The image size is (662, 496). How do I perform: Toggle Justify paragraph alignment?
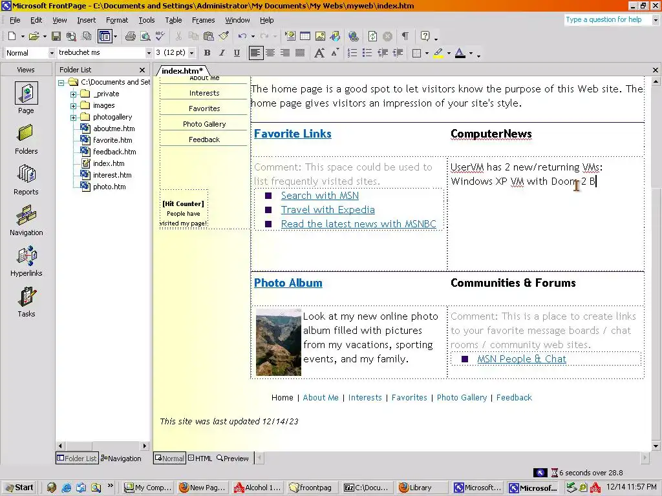pos(300,53)
